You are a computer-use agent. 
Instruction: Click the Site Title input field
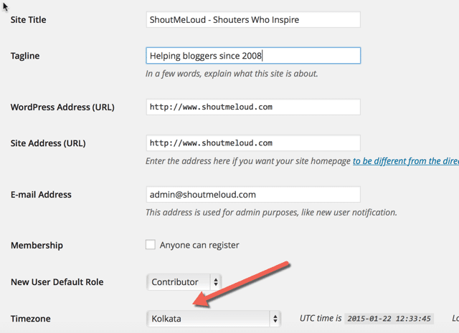(x=252, y=19)
